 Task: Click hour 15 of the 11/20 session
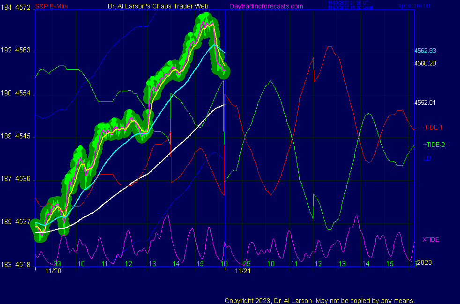coord(200,264)
